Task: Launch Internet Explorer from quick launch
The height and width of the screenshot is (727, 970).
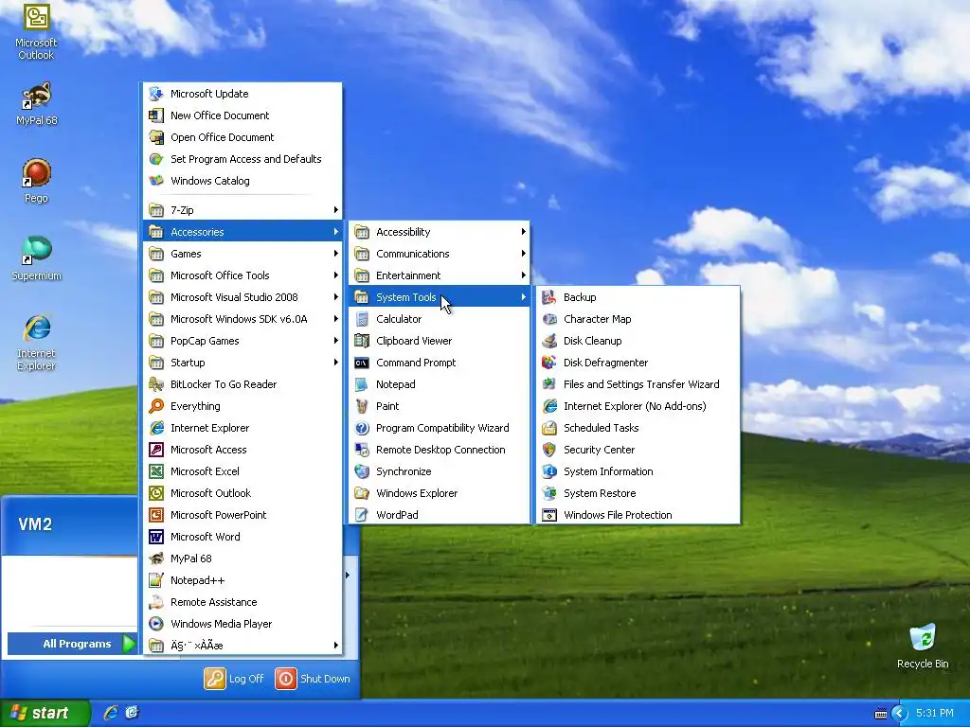Action: click(x=112, y=714)
